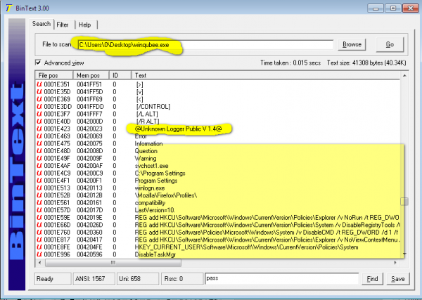This screenshot has height=300, width=422.
Task: Click the vertical scrollbar down arrow
Action: pyautogui.click(x=404, y=254)
